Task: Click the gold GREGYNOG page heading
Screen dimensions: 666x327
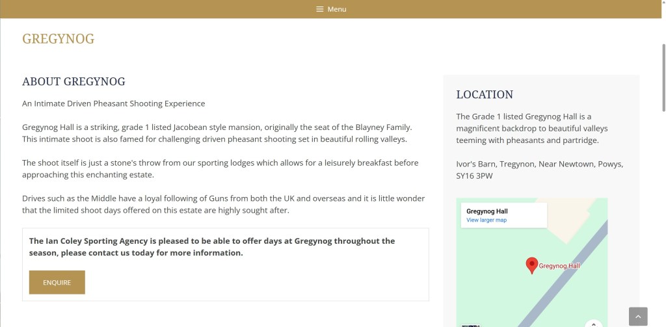Action: coord(59,39)
